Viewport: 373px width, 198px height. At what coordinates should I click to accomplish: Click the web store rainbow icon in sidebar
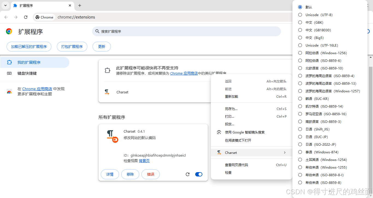[9, 92]
